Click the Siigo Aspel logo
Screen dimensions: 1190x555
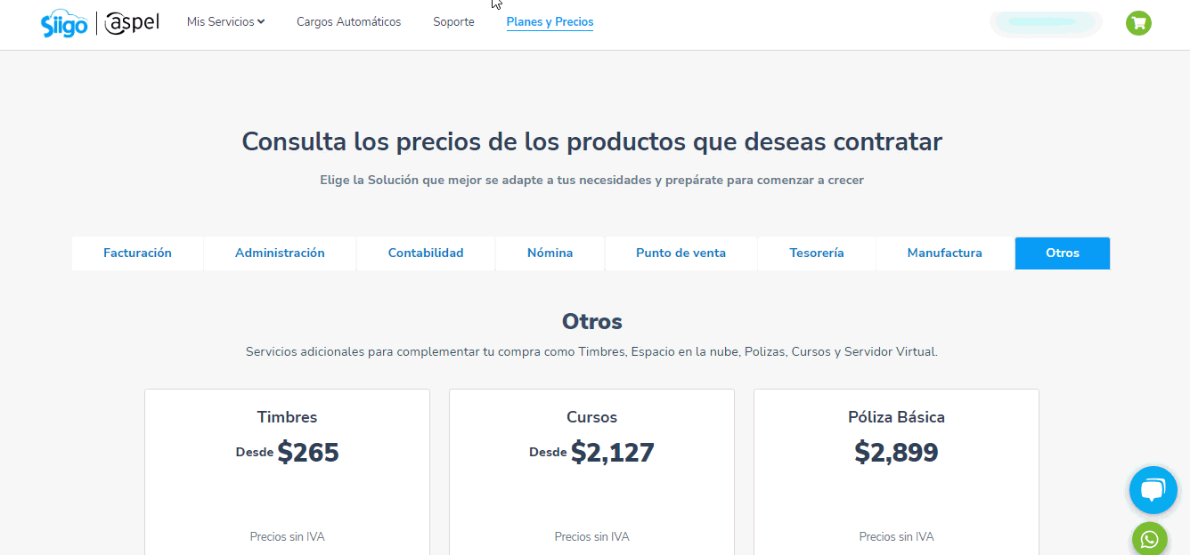[100, 23]
